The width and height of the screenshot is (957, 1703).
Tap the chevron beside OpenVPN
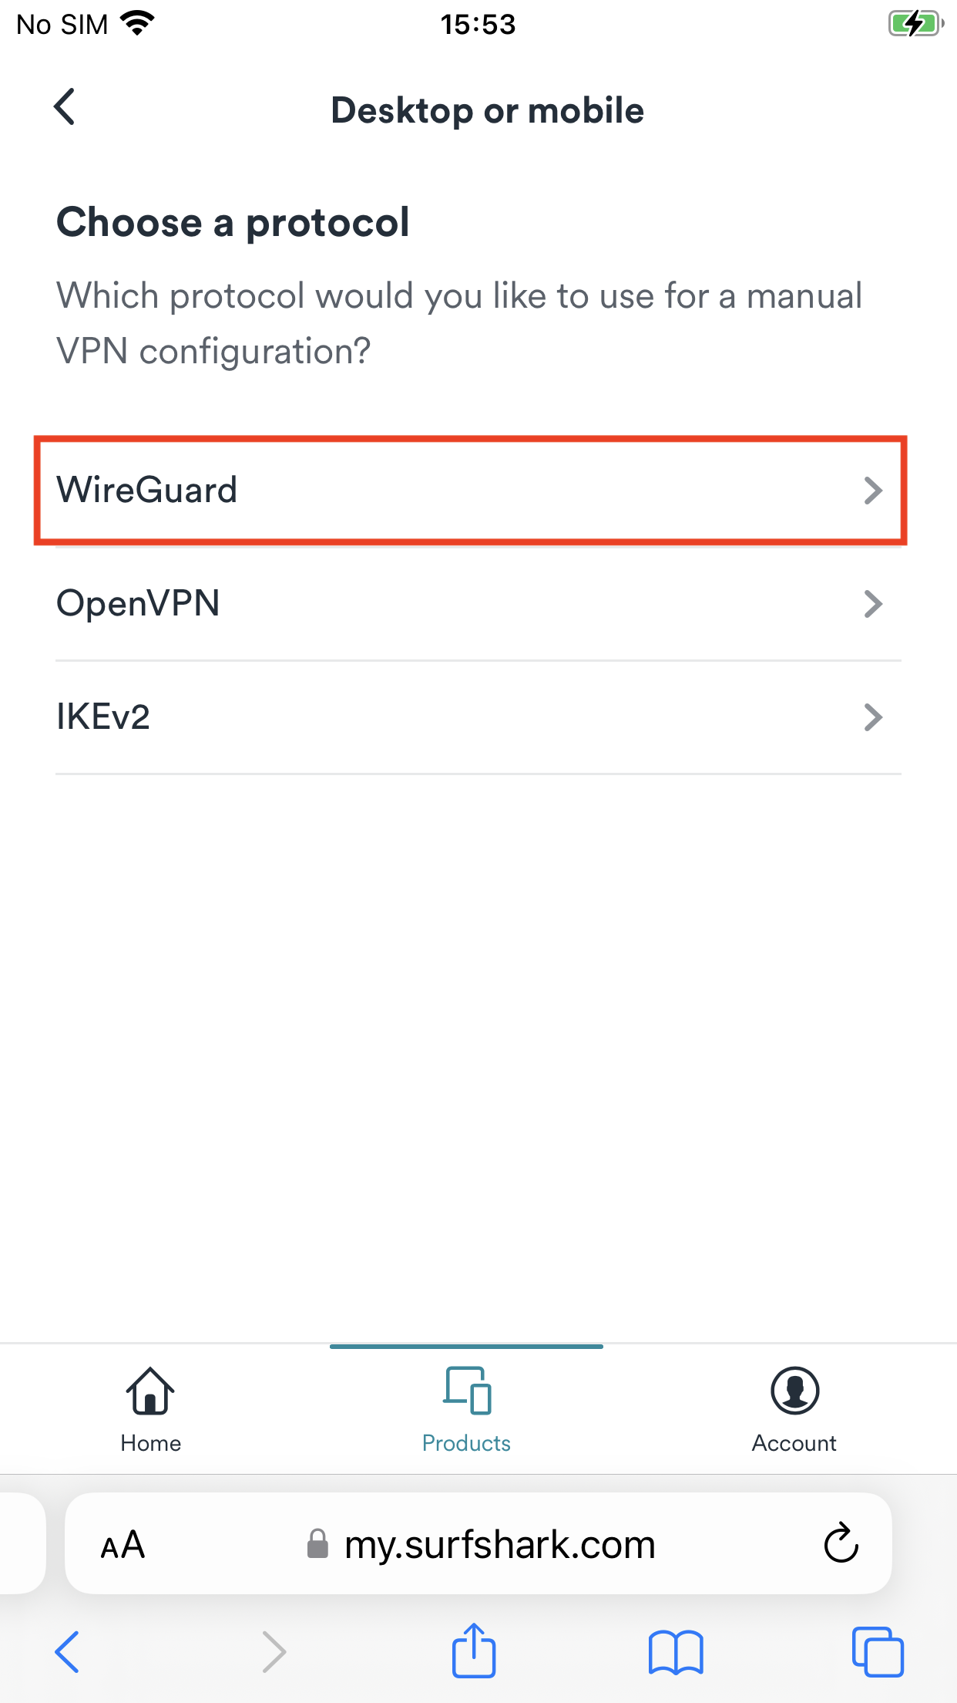click(x=873, y=604)
